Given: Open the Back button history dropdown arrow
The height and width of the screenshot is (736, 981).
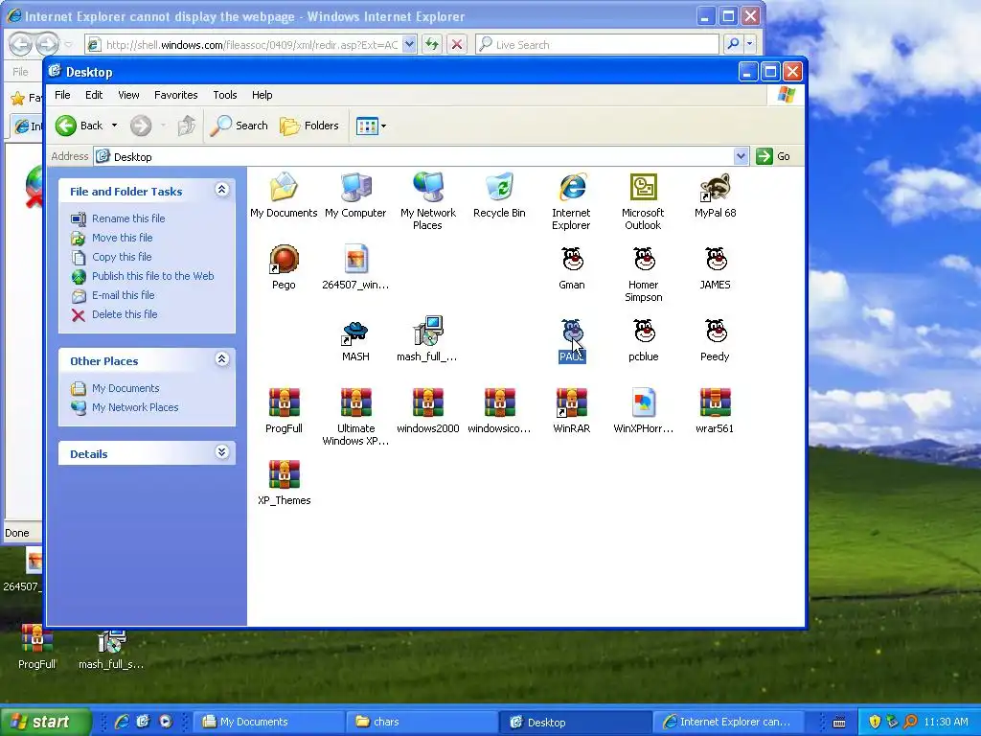Looking at the screenshot, I should [115, 126].
